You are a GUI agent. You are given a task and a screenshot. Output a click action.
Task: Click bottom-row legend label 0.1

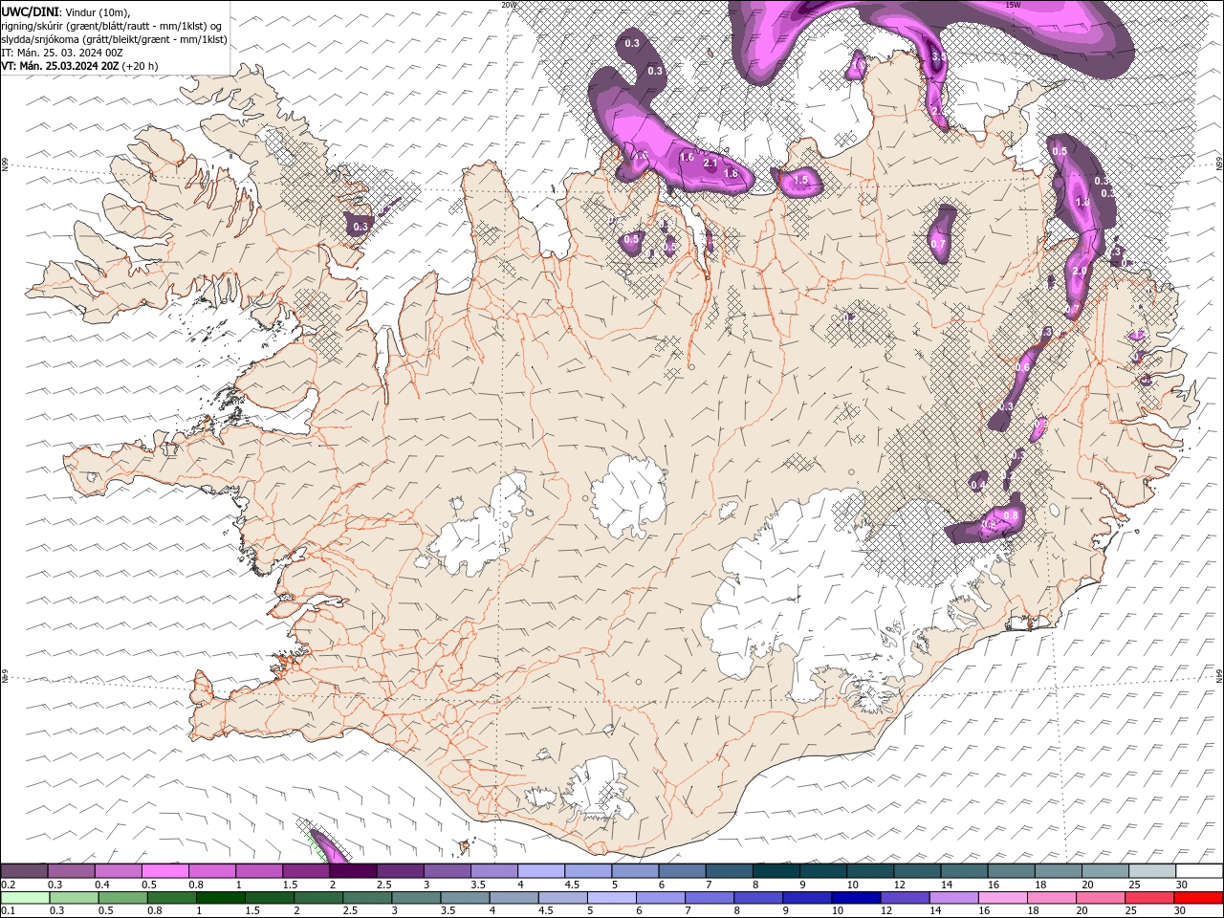coord(8,911)
